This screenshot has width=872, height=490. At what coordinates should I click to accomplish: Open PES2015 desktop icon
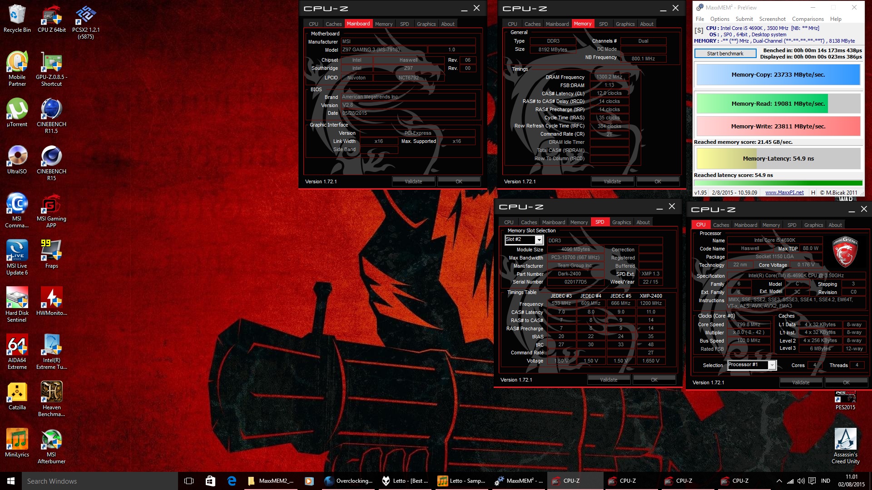(846, 400)
